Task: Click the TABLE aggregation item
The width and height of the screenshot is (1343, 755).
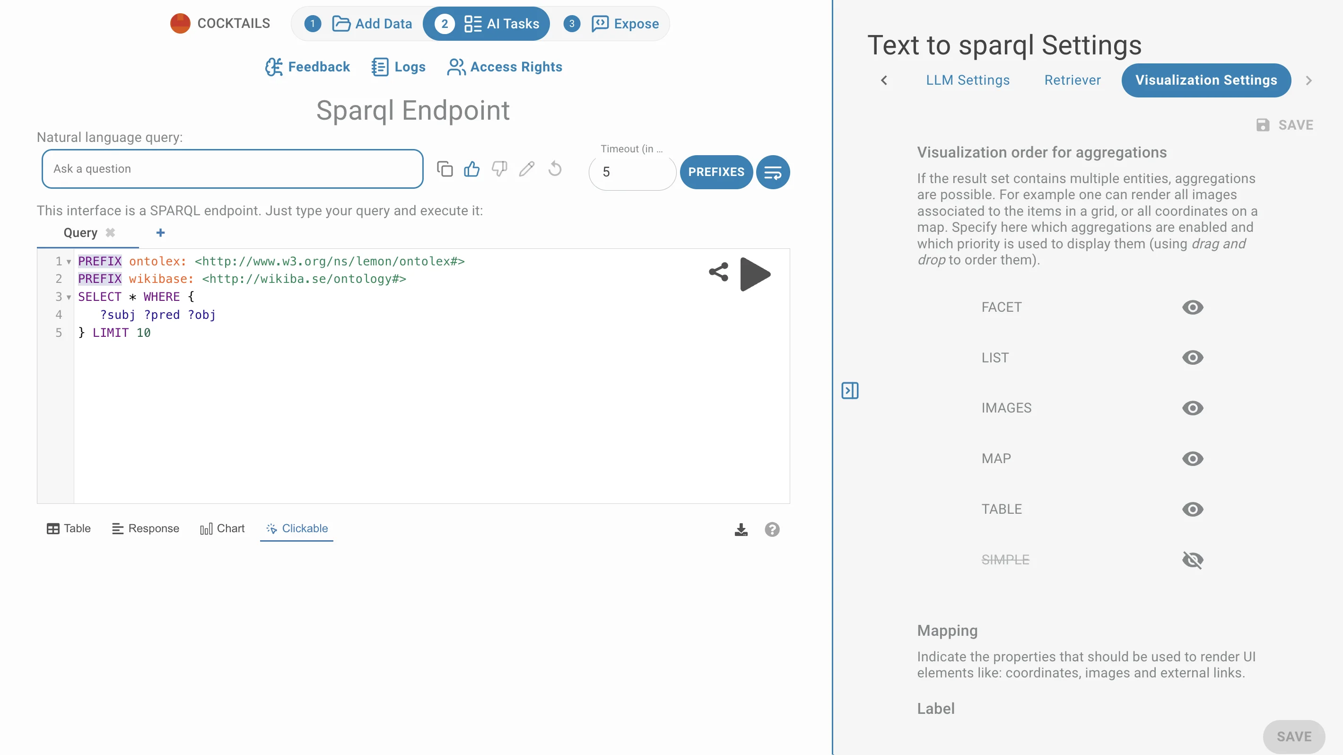Action: pyautogui.click(x=1002, y=509)
